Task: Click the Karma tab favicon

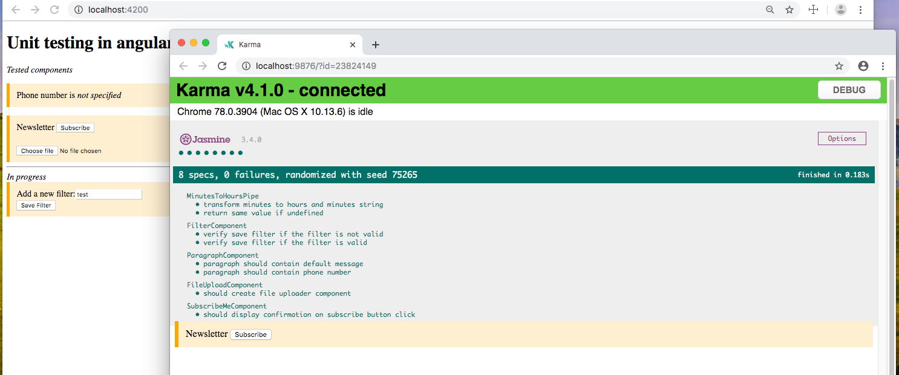Action: pos(229,45)
